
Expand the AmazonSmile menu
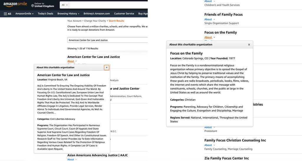point(24,14)
